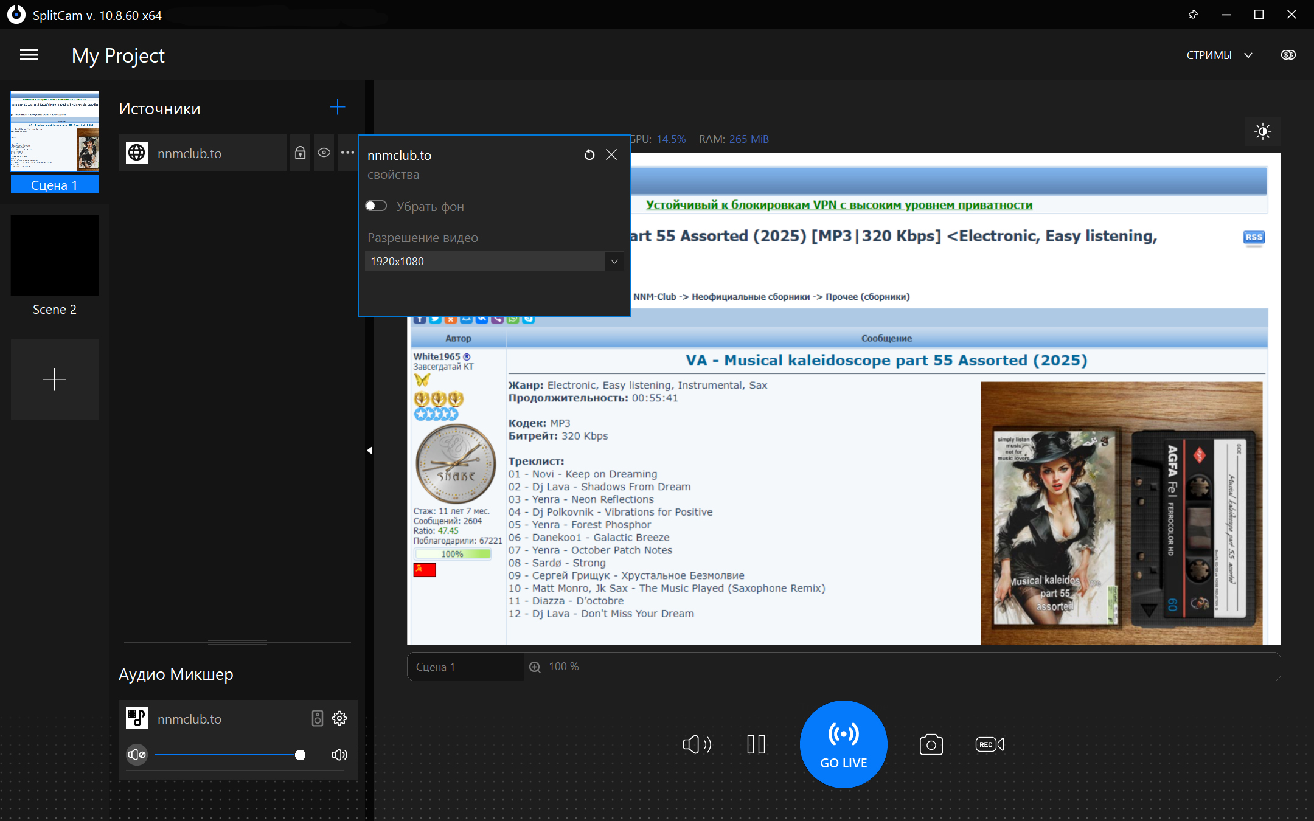Hide nnmclub.to source with eye icon
This screenshot has height=821, width=1314.
[x=324, y=153]
